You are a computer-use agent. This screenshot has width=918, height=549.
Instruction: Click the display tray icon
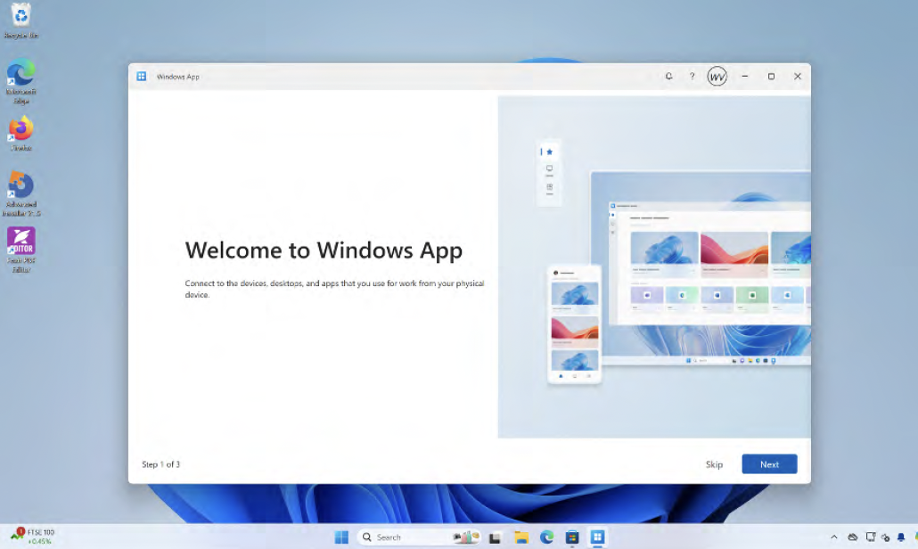870,537
